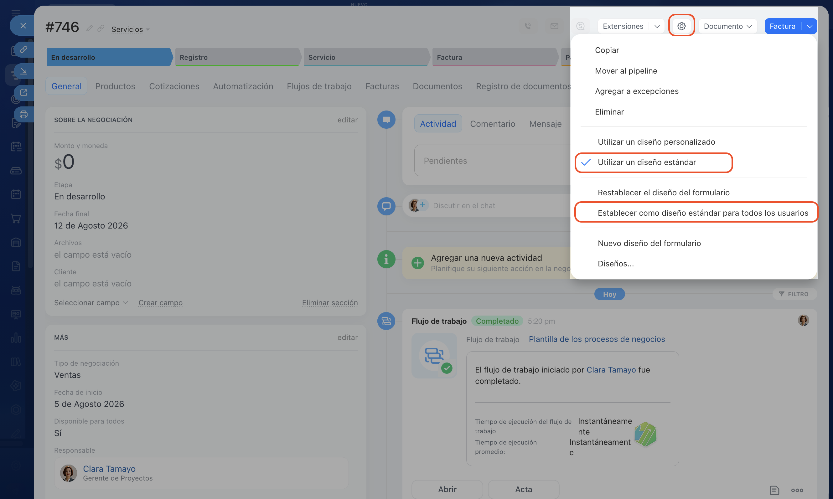
Task: Open the Documento dropdown
Action: 727,26
